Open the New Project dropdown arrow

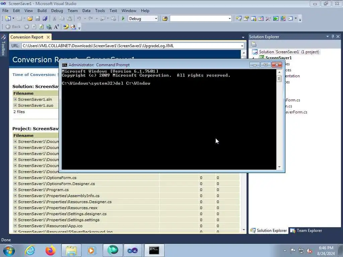coord(13,19)
